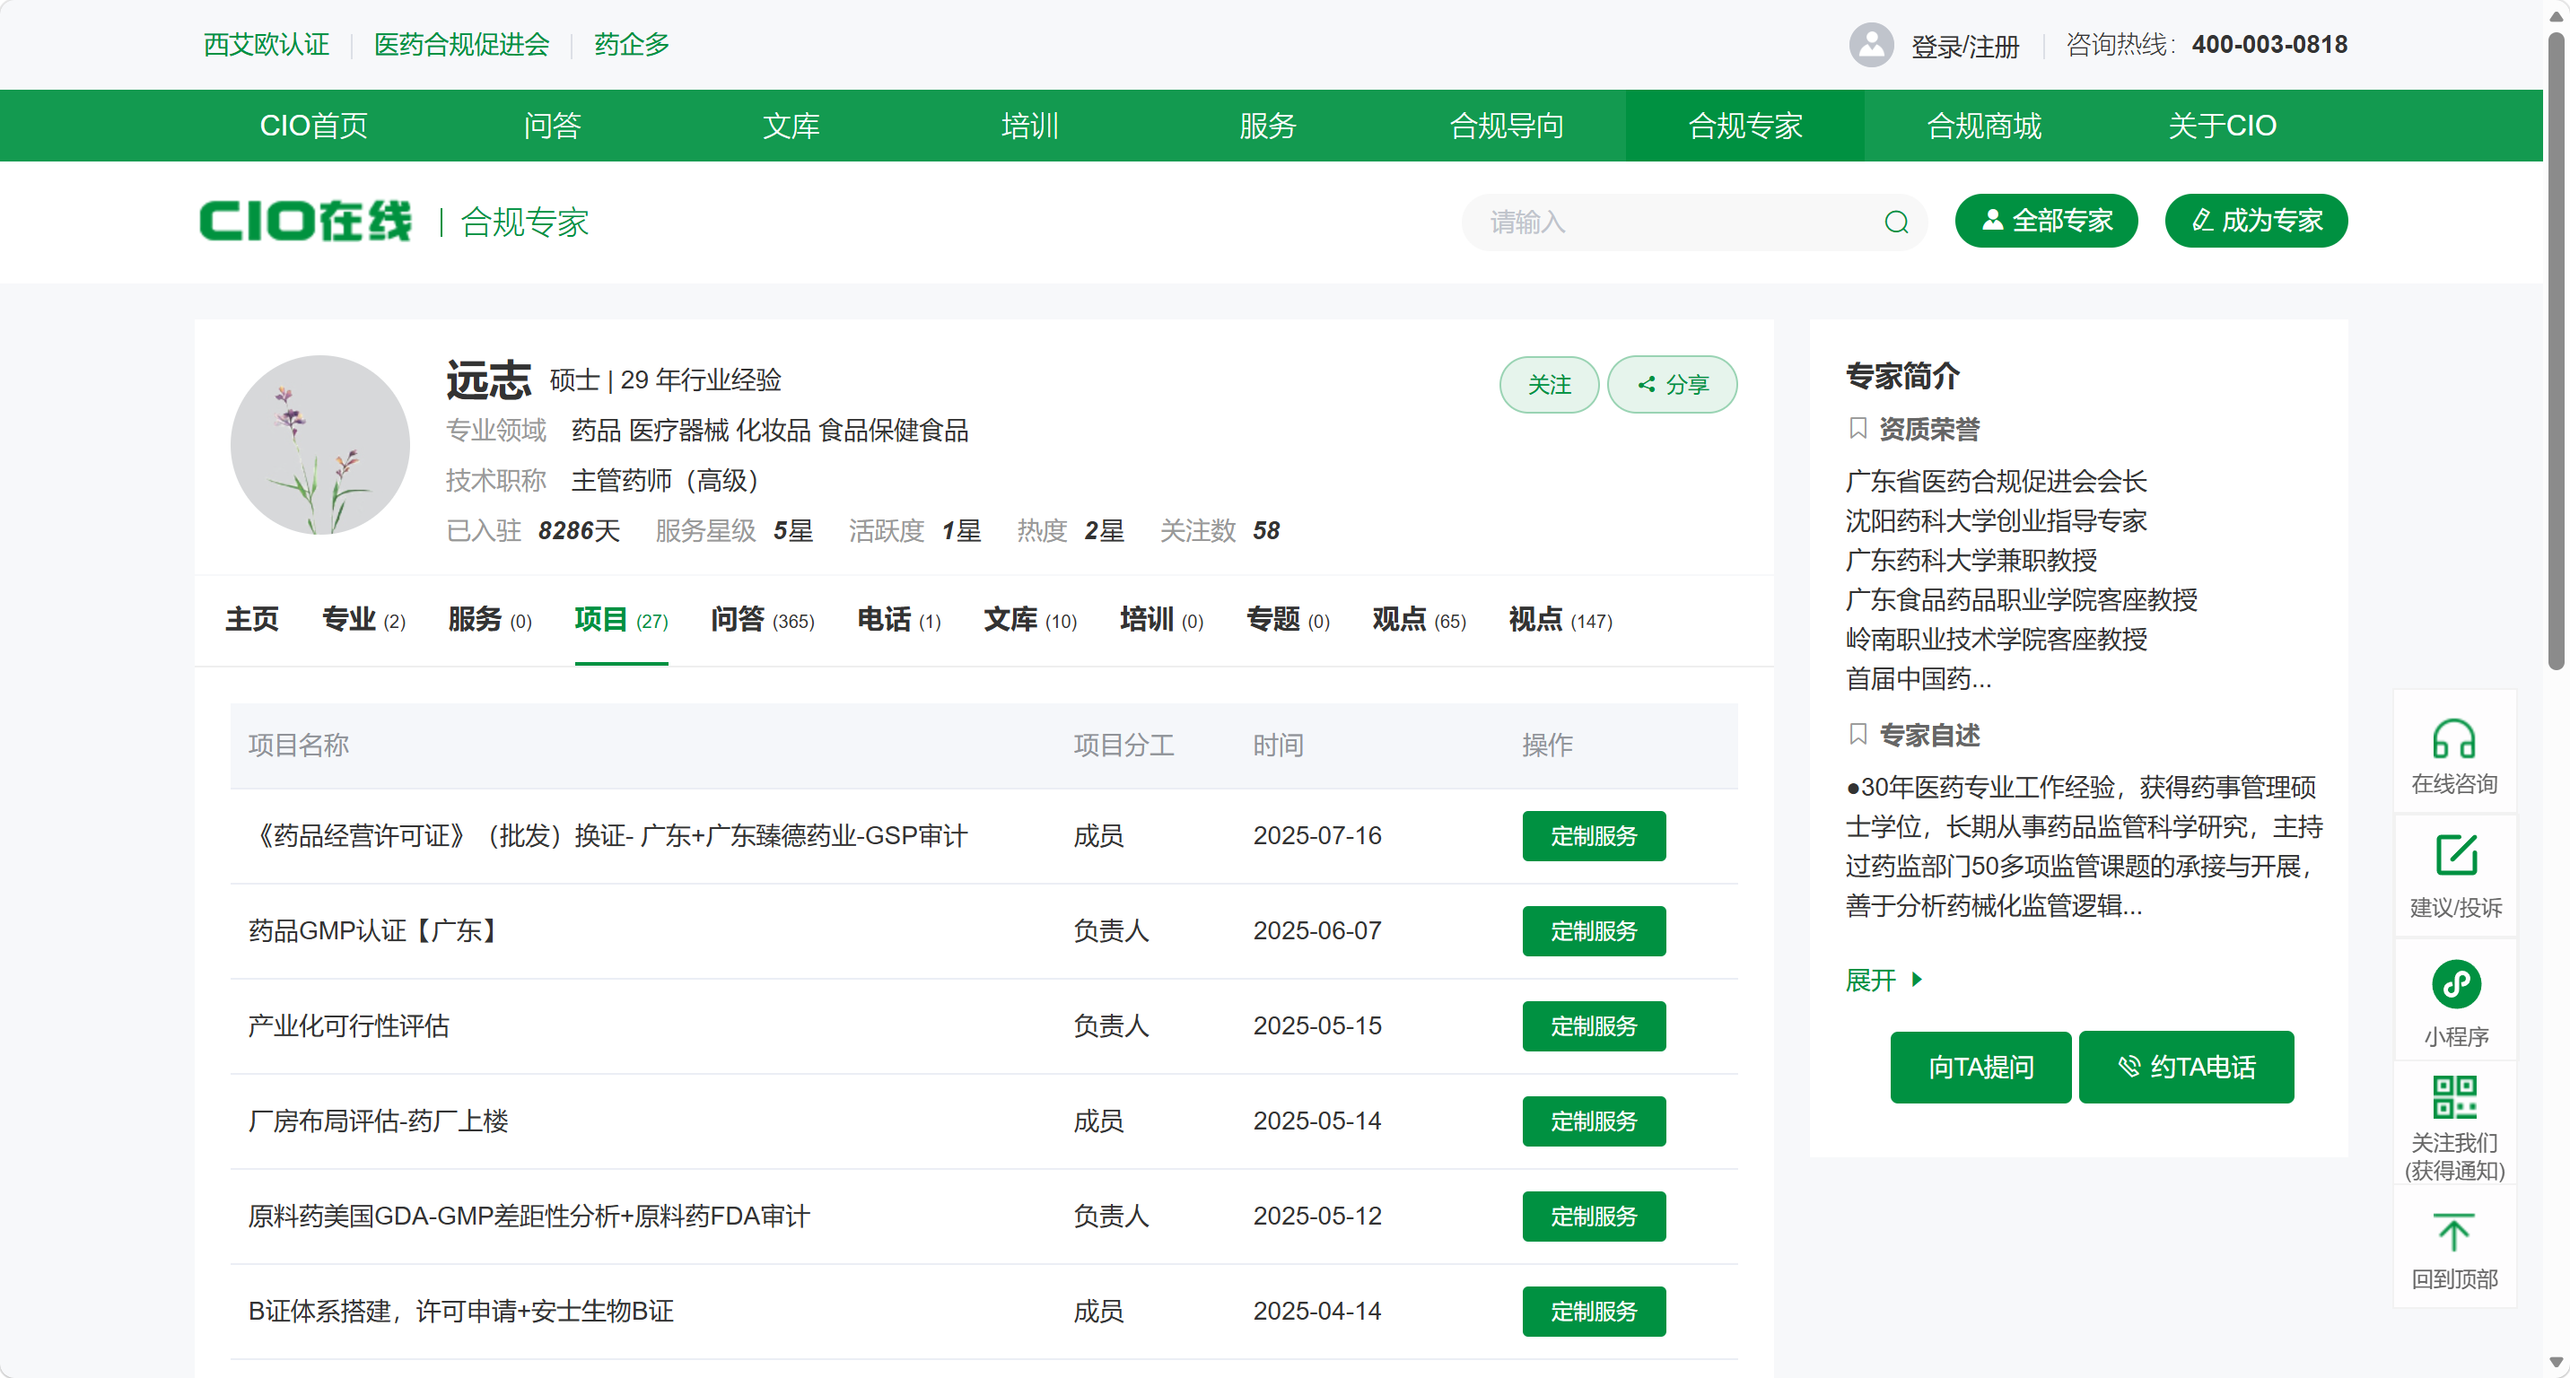Open the 合规导向 navigation menu
2570x1378 pixels.
[x=1507, y=125]
